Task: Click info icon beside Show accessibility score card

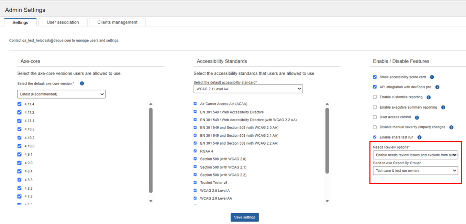Action: pos(432,77)
